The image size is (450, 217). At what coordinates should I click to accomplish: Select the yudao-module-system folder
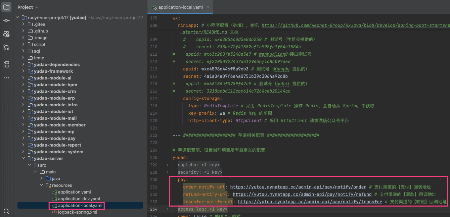point(58,152)
